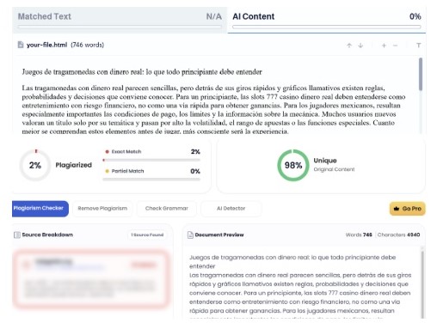The width and height of the screenshot is (437, 329).
Task: Open the blurred source result card
Action: (90, 279)
